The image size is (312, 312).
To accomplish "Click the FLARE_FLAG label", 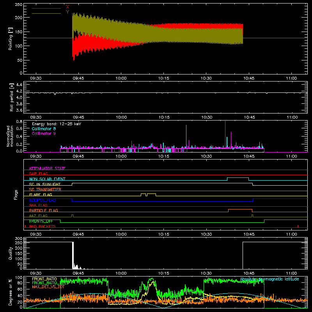I will [41, 195].
